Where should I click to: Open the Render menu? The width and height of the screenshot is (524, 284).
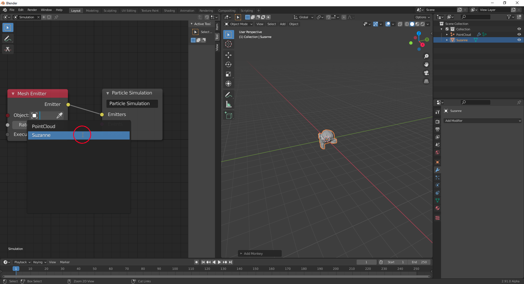(x=32, y=10)
